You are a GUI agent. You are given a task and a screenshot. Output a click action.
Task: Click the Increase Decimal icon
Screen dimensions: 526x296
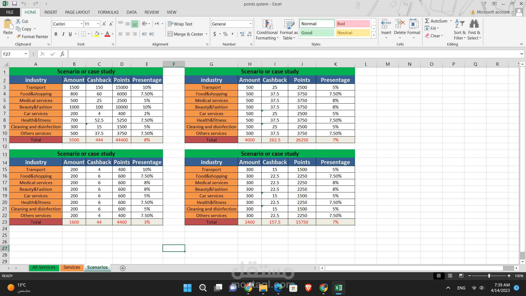[242, 34]
